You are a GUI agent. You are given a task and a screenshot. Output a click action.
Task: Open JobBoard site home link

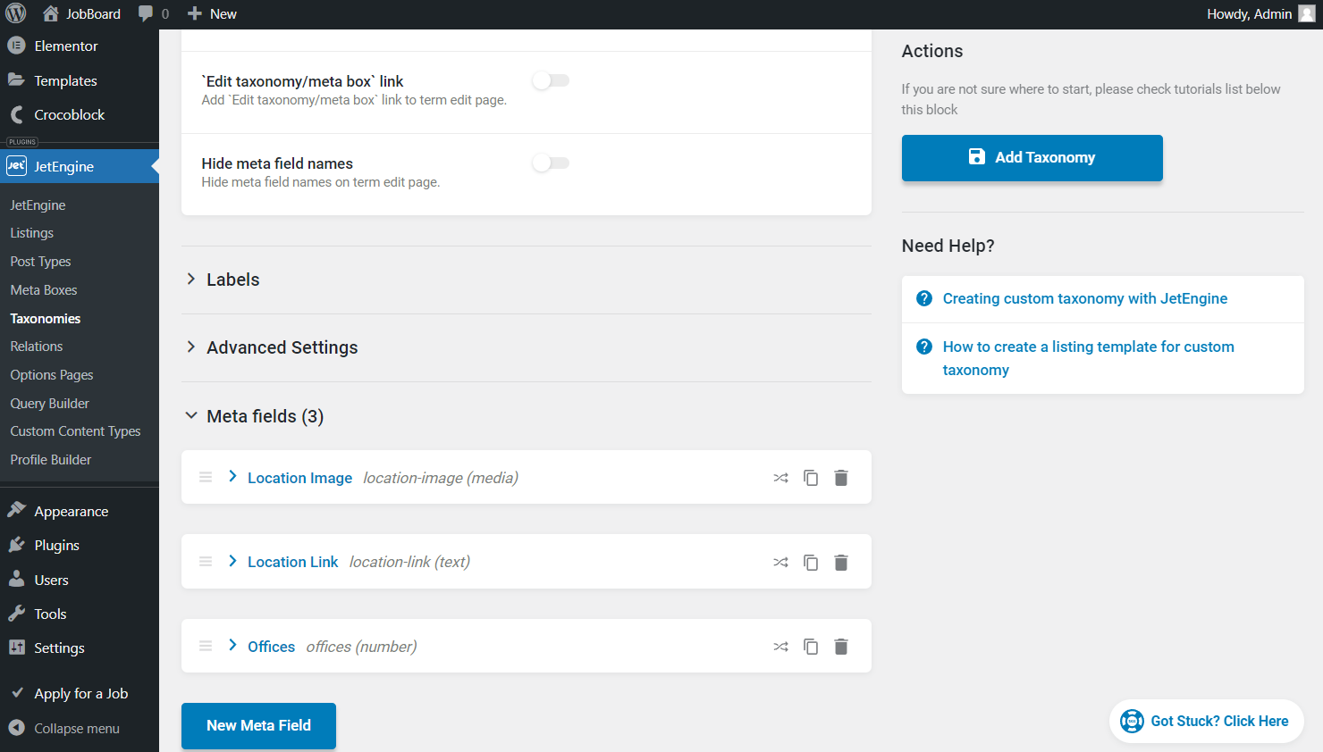click(81, 14)
